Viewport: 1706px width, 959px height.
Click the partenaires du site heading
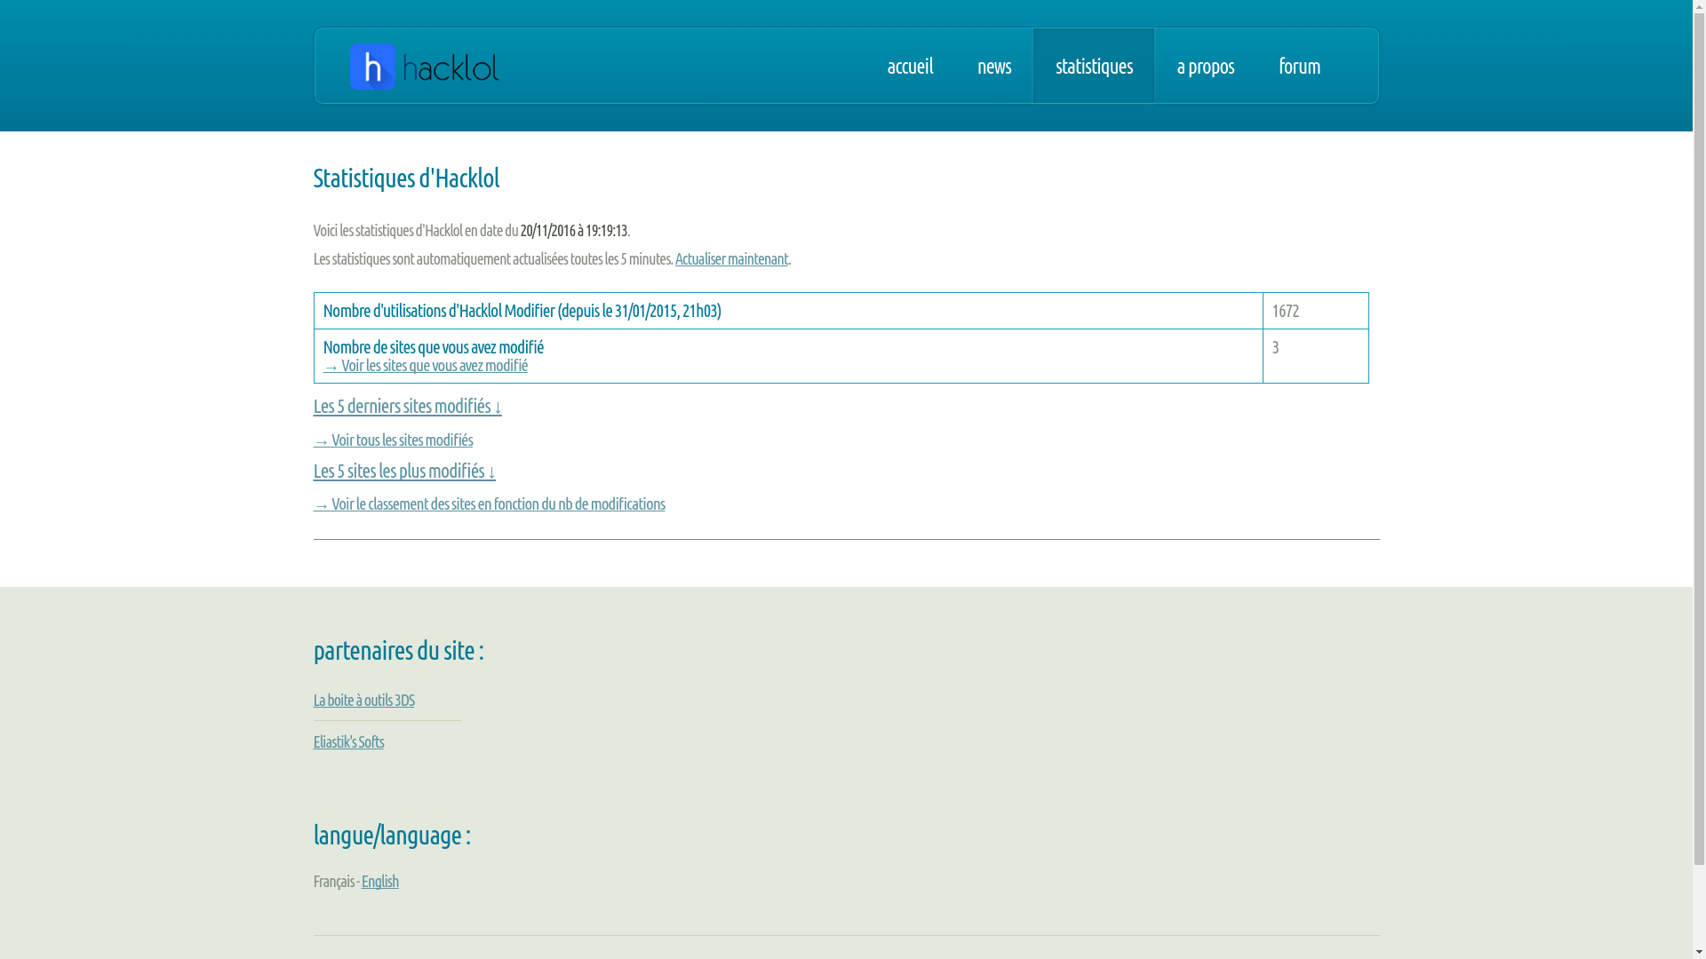point(398,650)
